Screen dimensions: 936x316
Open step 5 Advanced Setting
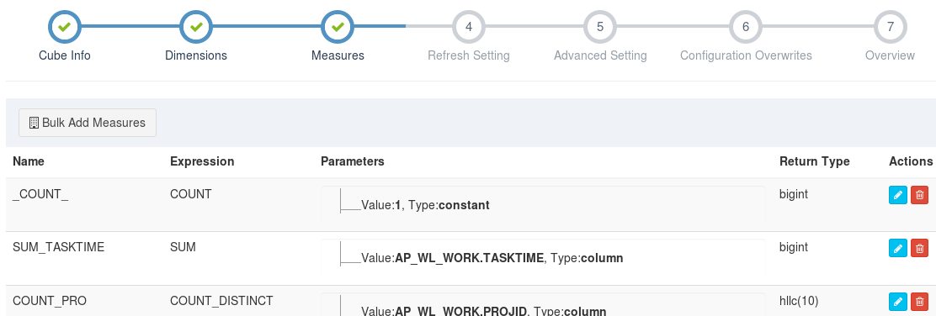600,27
